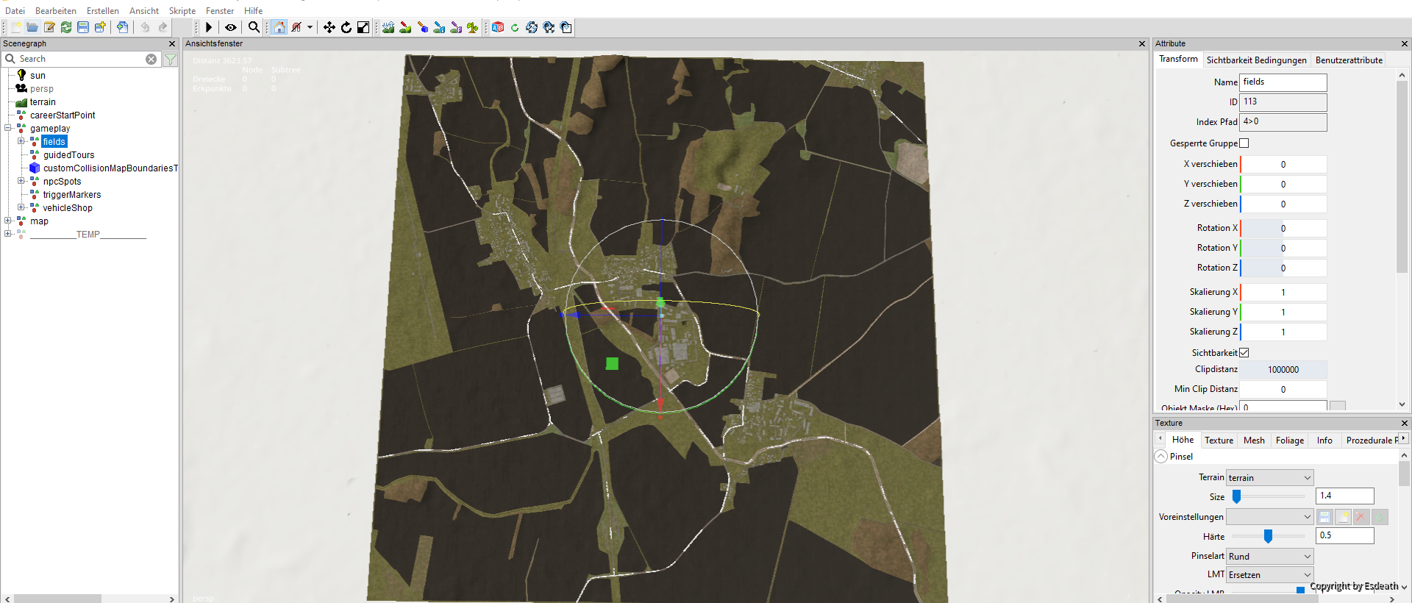
Task: Click the Size value field 1.4
Action: pos(1345,496)
